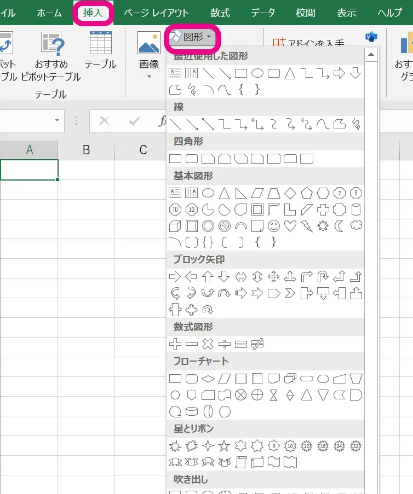Pick 4-point star shape

tap(208, 446)
